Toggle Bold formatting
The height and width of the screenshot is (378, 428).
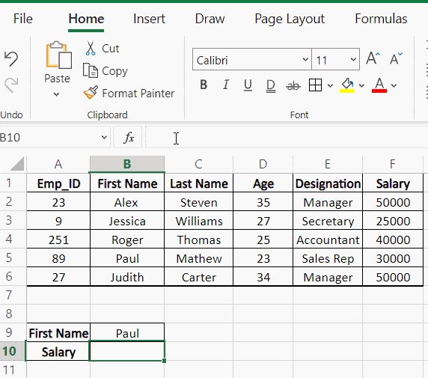[204, 85]
